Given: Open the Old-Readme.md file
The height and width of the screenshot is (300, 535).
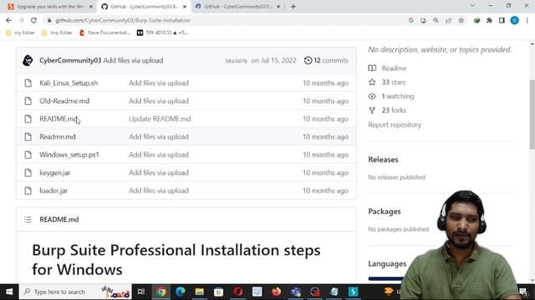Looking at the screenshot, I should 64,101.
